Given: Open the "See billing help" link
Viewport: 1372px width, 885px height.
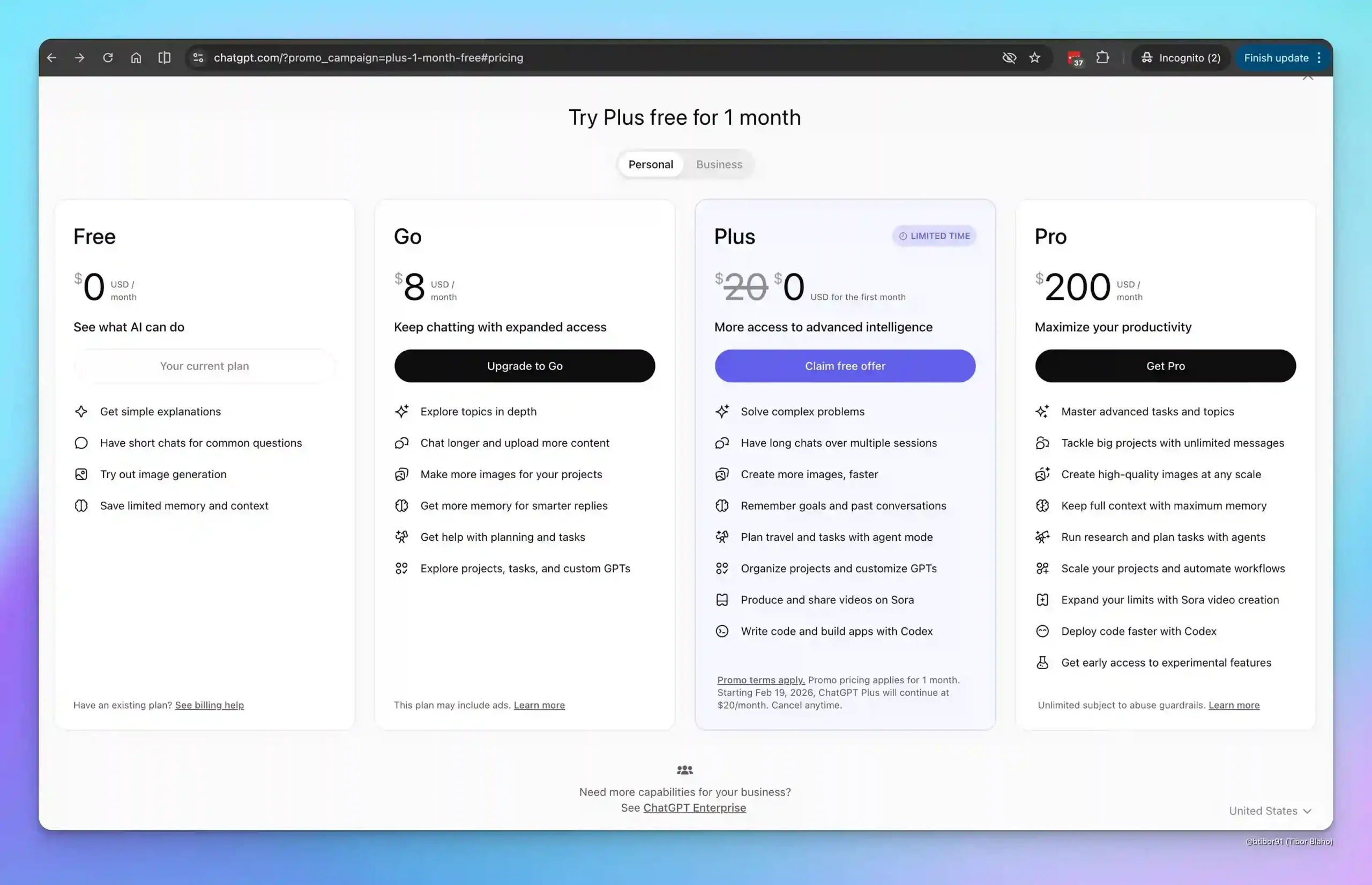Looking at the screenshot, I should pos(210,705).
